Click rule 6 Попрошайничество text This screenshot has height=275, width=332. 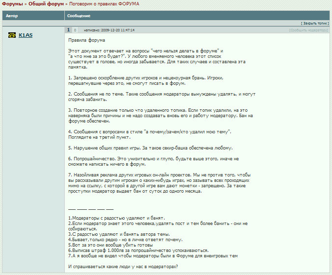point(154,161)
